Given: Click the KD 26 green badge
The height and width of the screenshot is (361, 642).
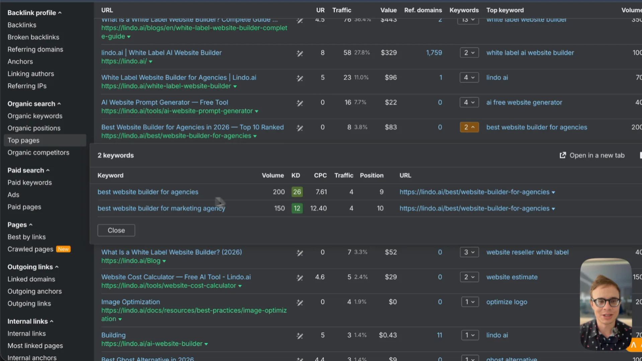Looking at the screenshot, I should point(297,192).
